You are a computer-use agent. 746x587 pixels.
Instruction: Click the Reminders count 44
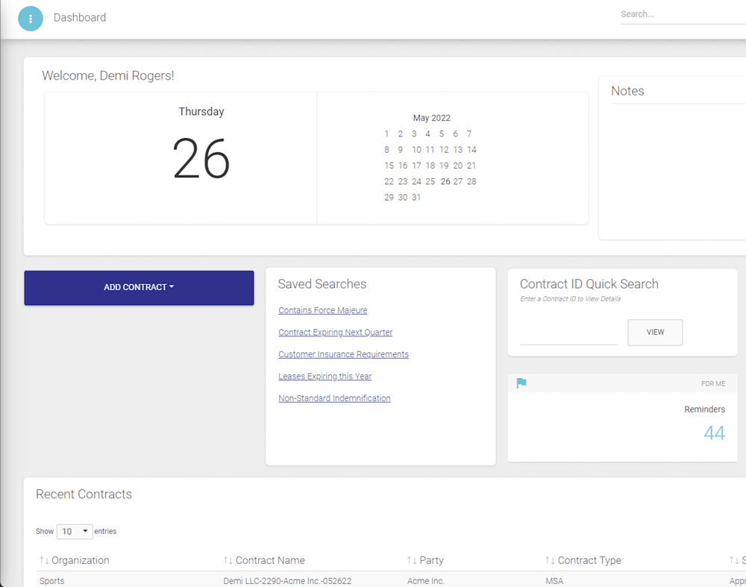coord(714,433)
